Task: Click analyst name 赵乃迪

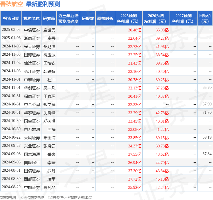Action: (49, 47)
